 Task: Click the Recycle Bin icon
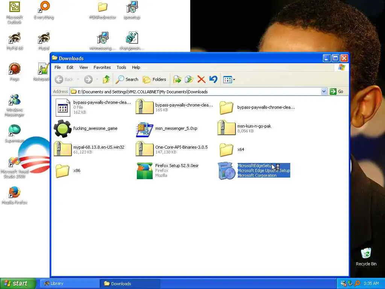click(x=366, y=253)
